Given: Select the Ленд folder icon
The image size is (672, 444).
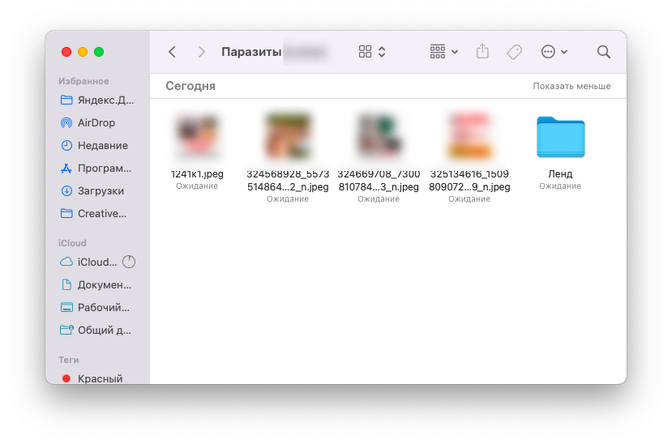Looking at the screenshot, I should pyautogui.click(x=561, y=137).
